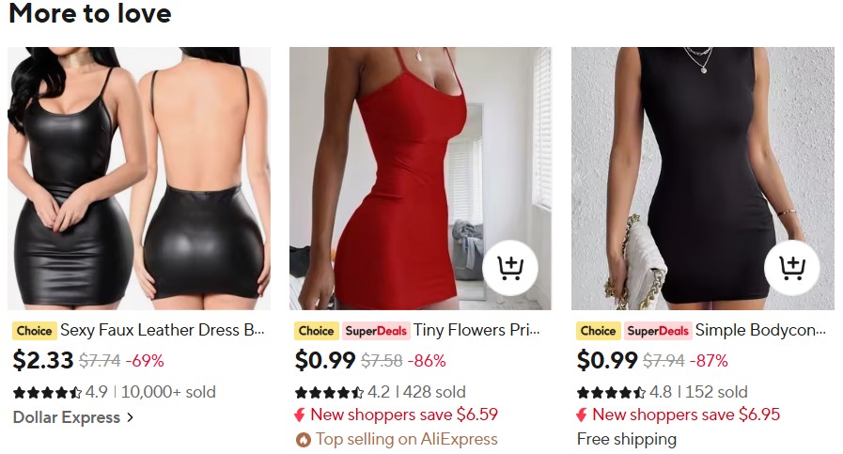Click the lightning icon beside save $6.95
Viewport: 843px width, 454px height.
(x=582, y=415)
